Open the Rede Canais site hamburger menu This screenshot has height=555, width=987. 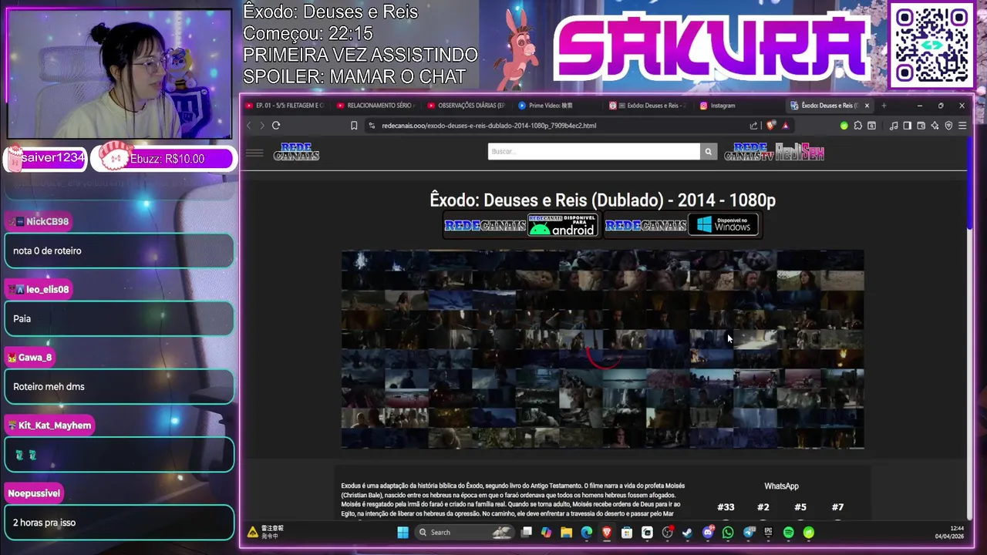254,153
